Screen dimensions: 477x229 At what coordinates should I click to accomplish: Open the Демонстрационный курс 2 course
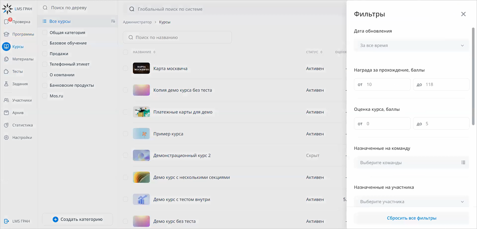pyautogui.click(x=182, y=155)
